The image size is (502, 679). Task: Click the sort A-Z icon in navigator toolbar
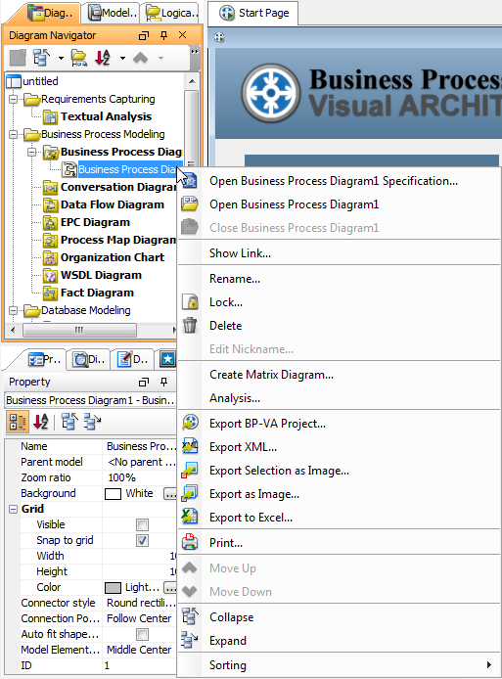point(103,58)
